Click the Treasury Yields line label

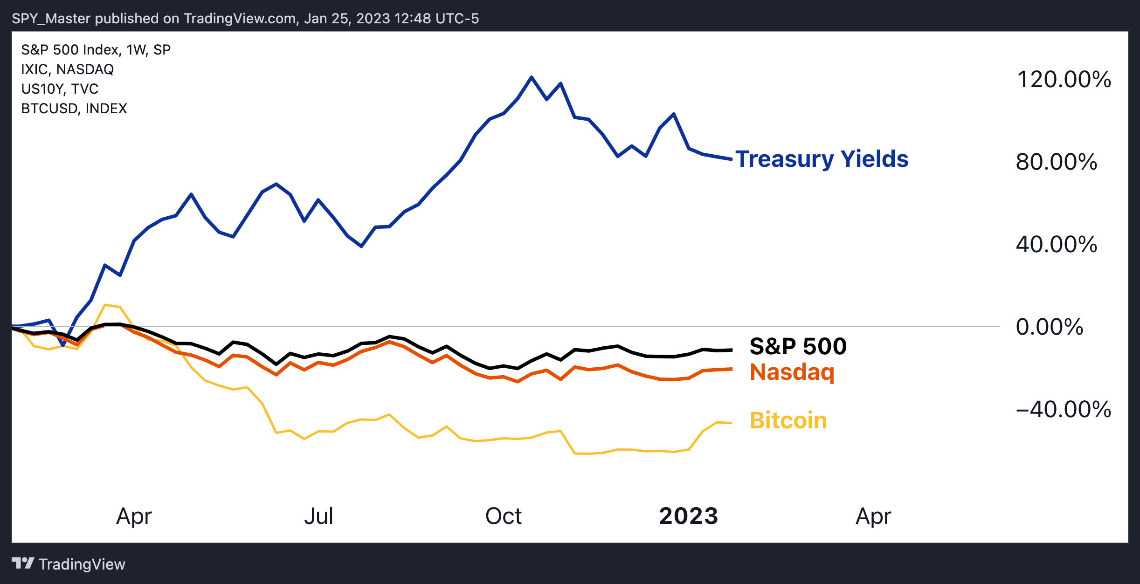click(822, 159)
